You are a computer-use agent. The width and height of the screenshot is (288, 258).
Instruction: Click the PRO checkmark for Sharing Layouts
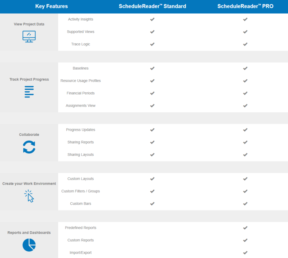[245, 155]
